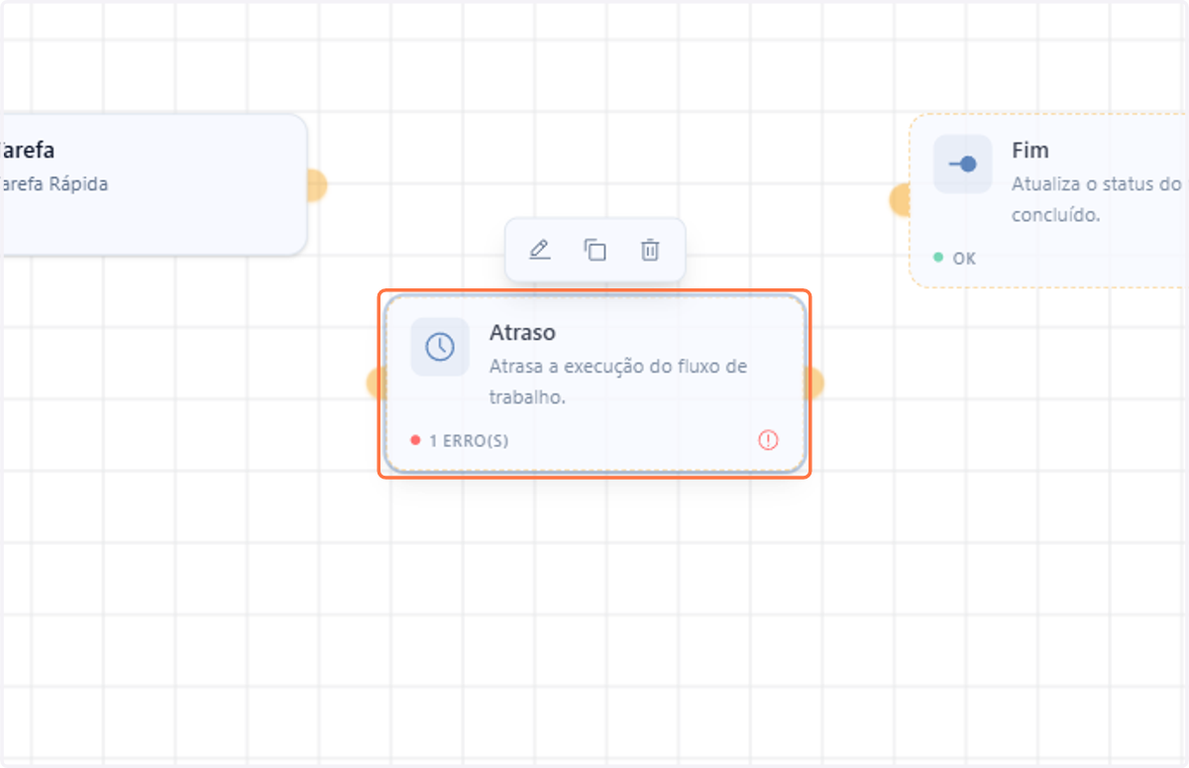Screen dimensions: 1189x768
Task: Click the Atraso description text
Action: coord(618,382)
